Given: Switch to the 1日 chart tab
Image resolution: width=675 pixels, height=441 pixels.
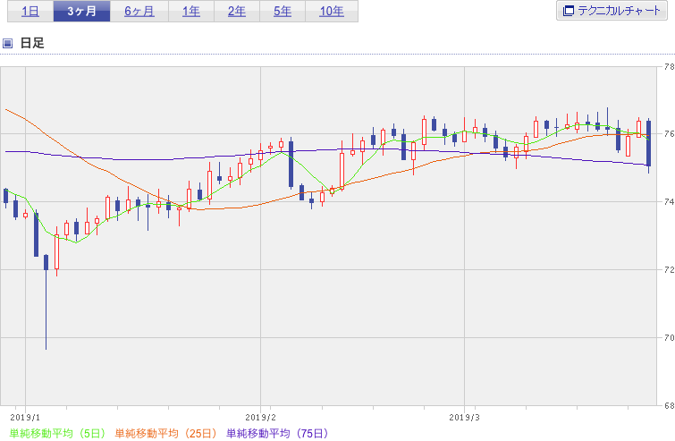Looking at the screenshot, I should (30, 12).
